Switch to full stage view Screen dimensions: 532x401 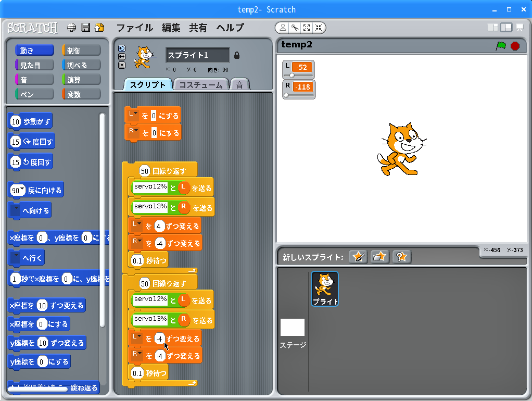pos(506,28)
